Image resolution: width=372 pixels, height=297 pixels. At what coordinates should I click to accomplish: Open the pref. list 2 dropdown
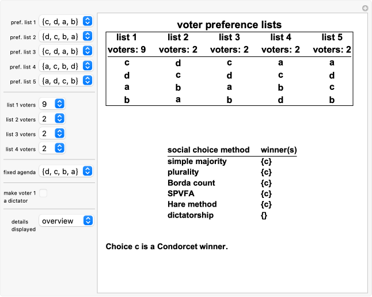(x=66, y=36)
